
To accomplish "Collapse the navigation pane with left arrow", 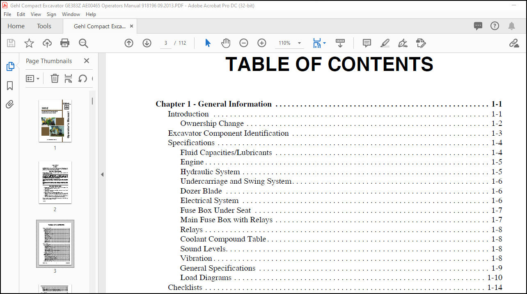I will click(x=102, y=174).
